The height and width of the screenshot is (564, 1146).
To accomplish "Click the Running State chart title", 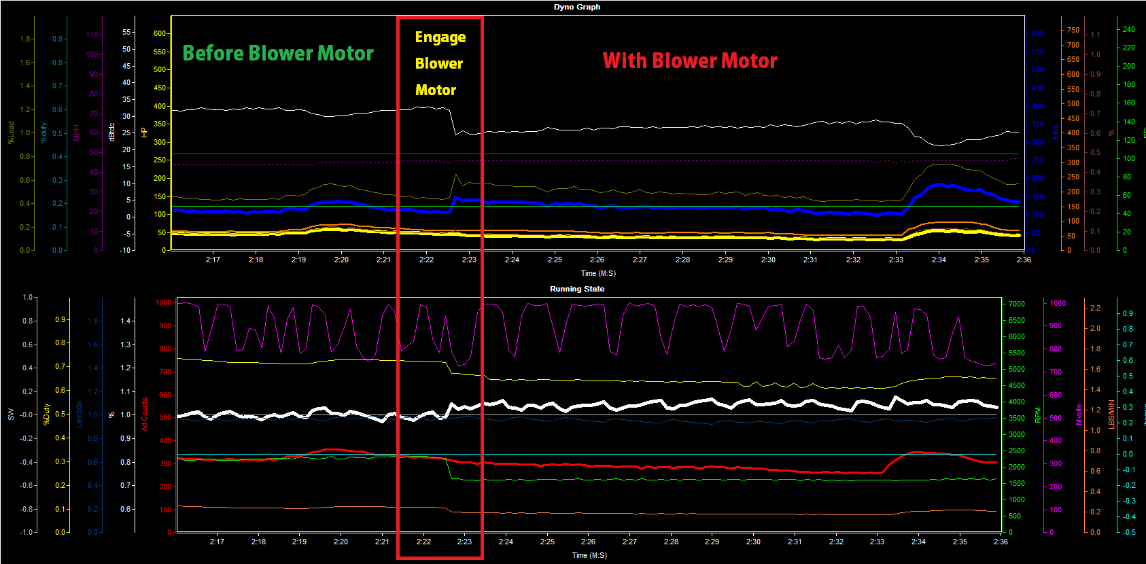I will [576, 289].
